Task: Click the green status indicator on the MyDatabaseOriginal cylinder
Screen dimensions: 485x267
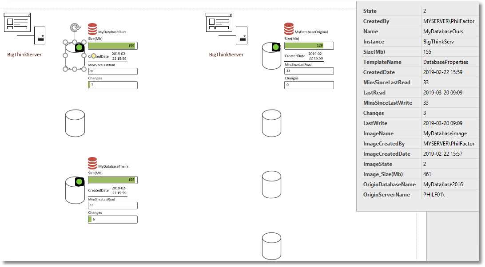Action: coord(276,47)
